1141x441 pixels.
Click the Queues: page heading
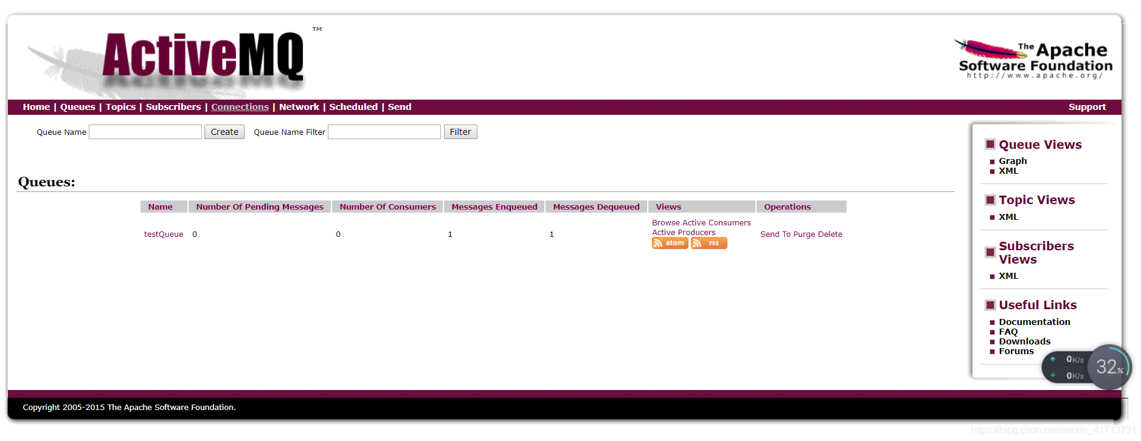47,182
